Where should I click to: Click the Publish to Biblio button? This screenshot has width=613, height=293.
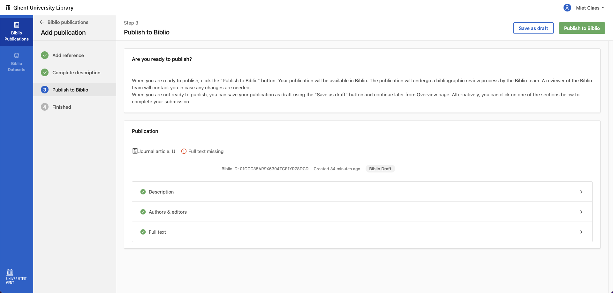582,28
